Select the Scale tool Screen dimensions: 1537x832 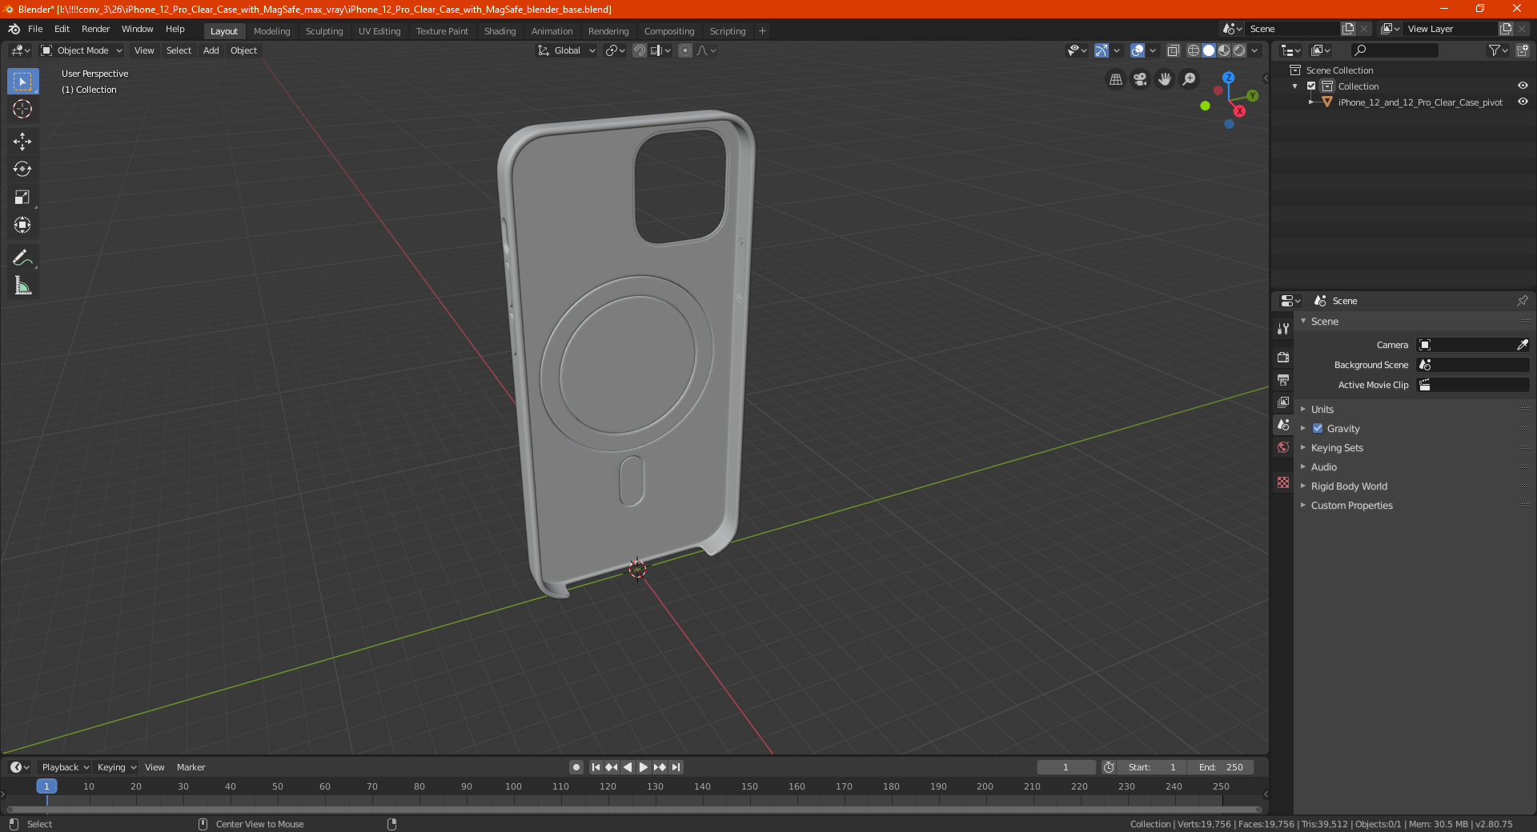coord(22,197)
